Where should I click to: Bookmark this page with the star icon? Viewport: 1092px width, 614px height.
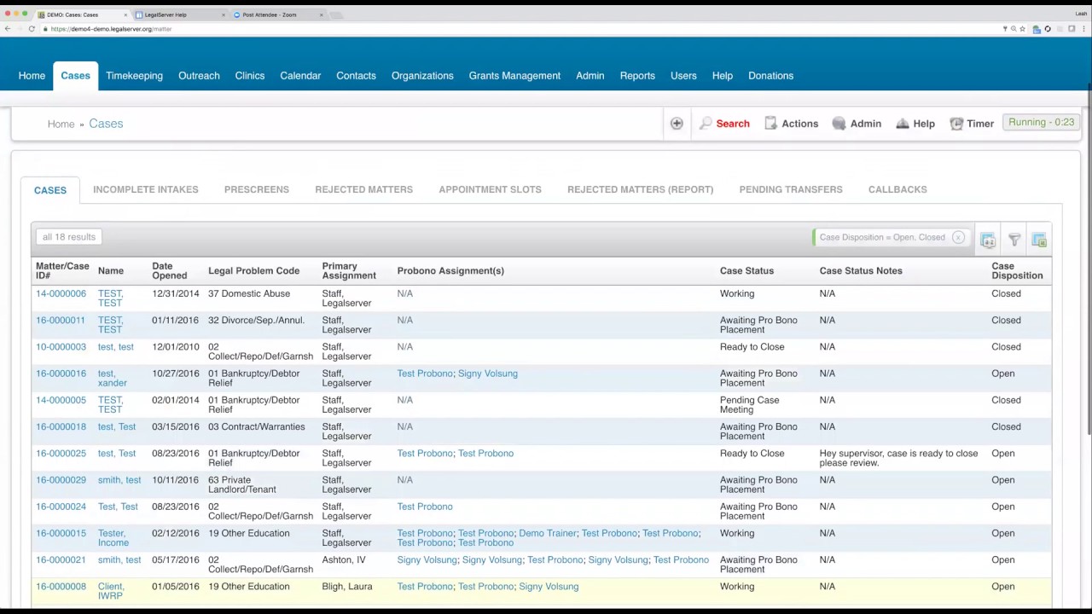pyautogui.click(x=1022, y=29)
